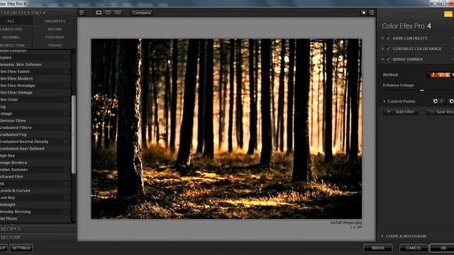Click the forest preview image

(x=226, y=129)
